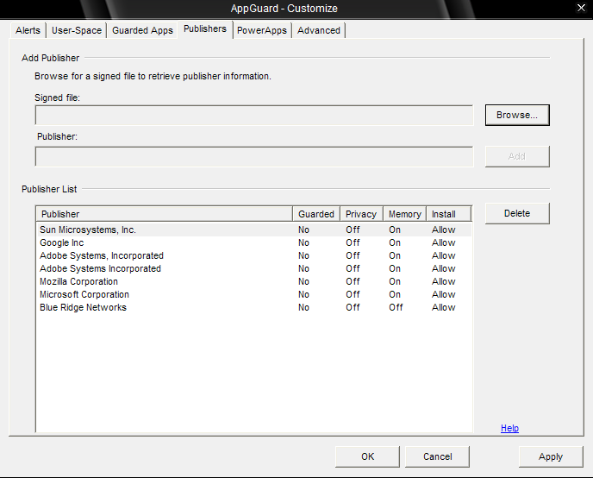Click the Delete publisher button

pyautogui.click(x=517, y=213)
